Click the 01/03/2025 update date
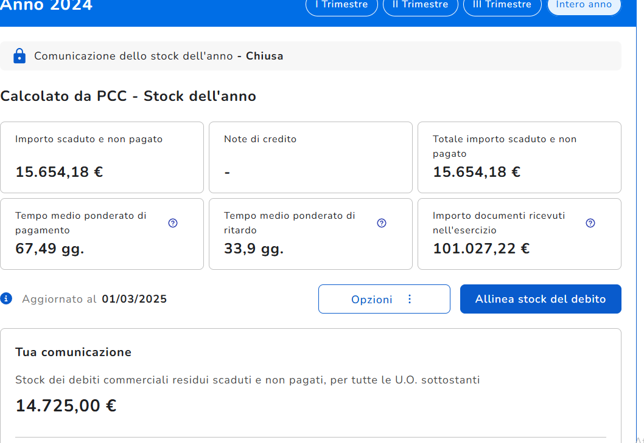 click(x=134, y=299)
